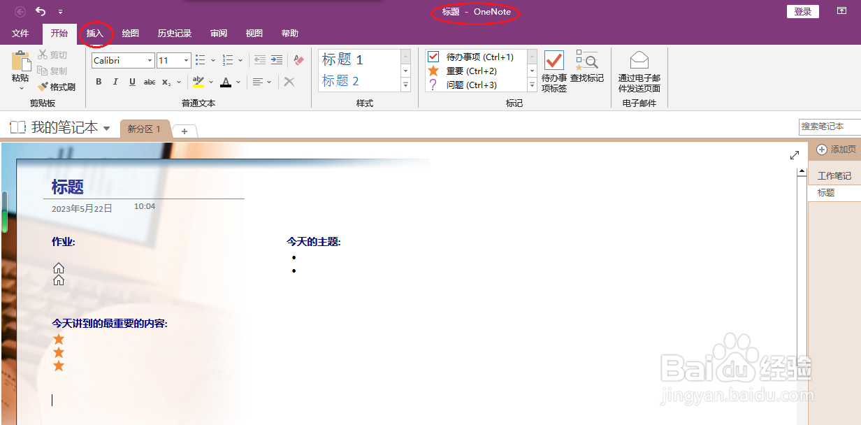Expand the Styles gallery more arrow
Image resolution: width=861 pixels, height=425 pixels.
coord(405,85)
